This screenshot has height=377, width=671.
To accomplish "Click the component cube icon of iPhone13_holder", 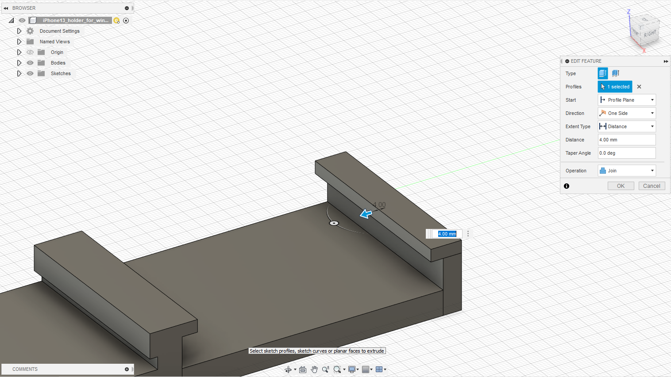I will tap(33, 20).
